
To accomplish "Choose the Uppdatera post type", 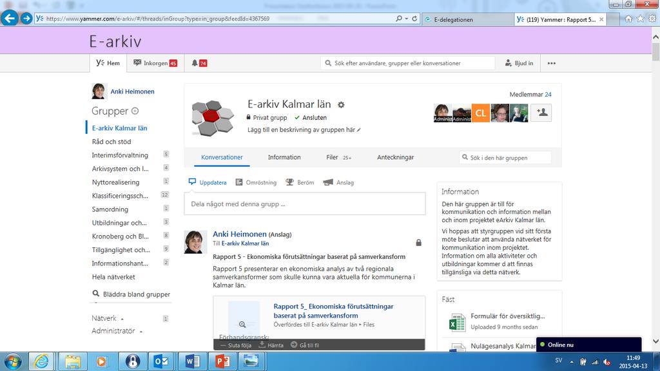I will coord(208,182).
